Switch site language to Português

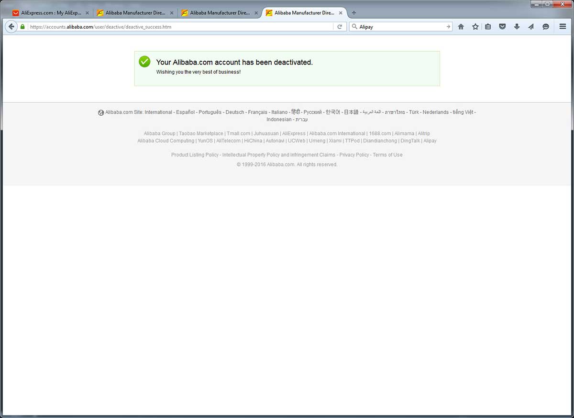pyautogui.click(x=210, y=112)
